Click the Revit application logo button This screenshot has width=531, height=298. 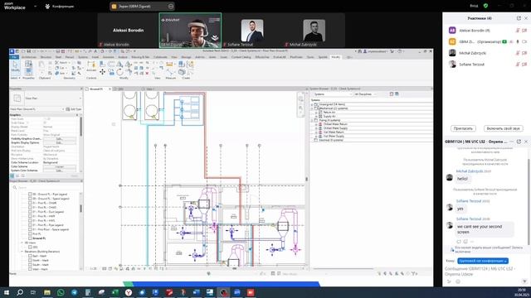pyautogui.click(x=12, y=51)
